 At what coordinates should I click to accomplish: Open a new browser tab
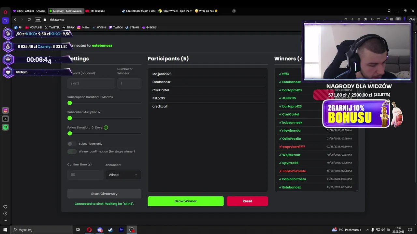pyautogui.click(x=234, y=11)
